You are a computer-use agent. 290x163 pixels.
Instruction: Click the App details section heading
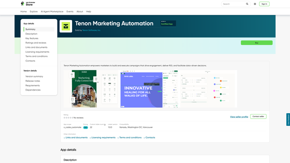pos(68,150)
